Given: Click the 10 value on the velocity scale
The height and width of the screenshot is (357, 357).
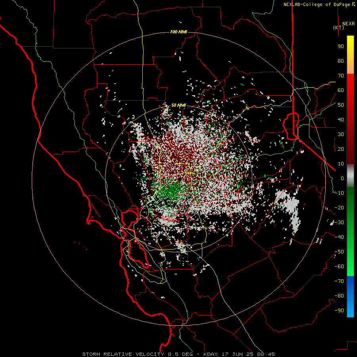Looking at the screenshot, I should coord(341,164).
